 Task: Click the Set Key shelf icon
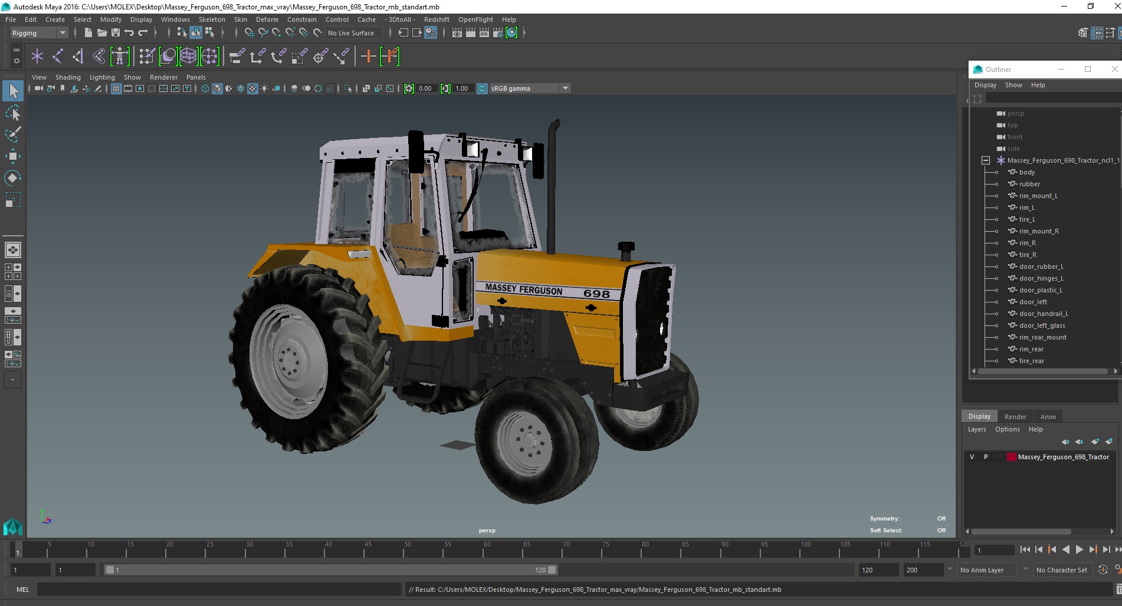[368, 57]
